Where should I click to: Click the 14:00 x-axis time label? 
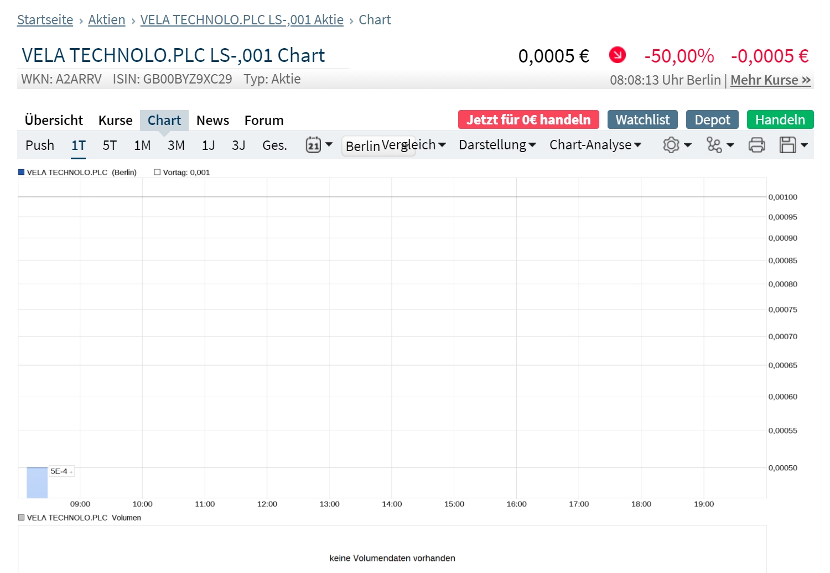tap(392, 504)
